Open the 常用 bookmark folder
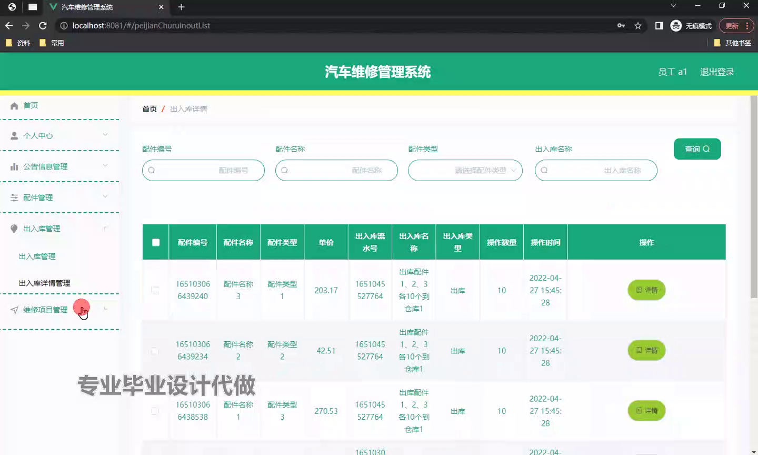 52,43
